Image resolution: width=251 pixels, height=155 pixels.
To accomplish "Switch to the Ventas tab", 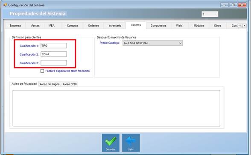I will 35,26.
